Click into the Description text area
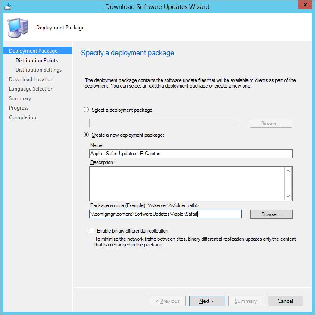Image resolution: width=315 pixels, height=315 pixels. tap(187, 183)
